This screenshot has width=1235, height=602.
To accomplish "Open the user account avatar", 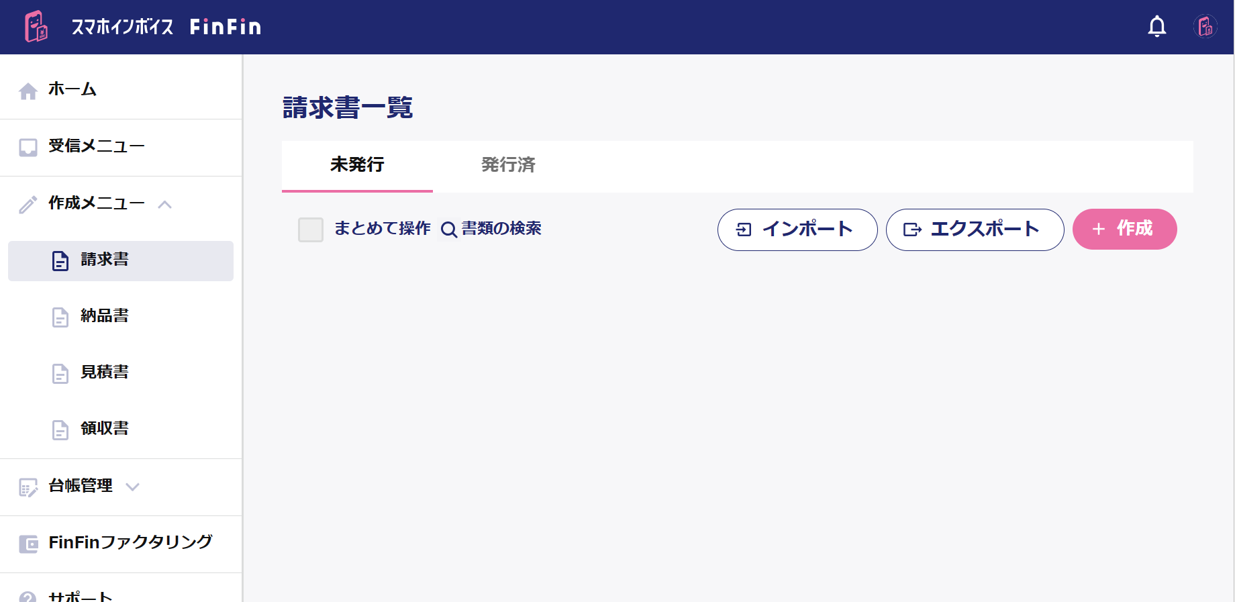I will click(1205, 27).
